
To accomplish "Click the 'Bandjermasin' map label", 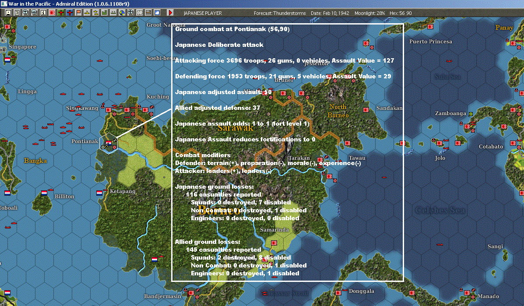I will click(x=162, y=296).
